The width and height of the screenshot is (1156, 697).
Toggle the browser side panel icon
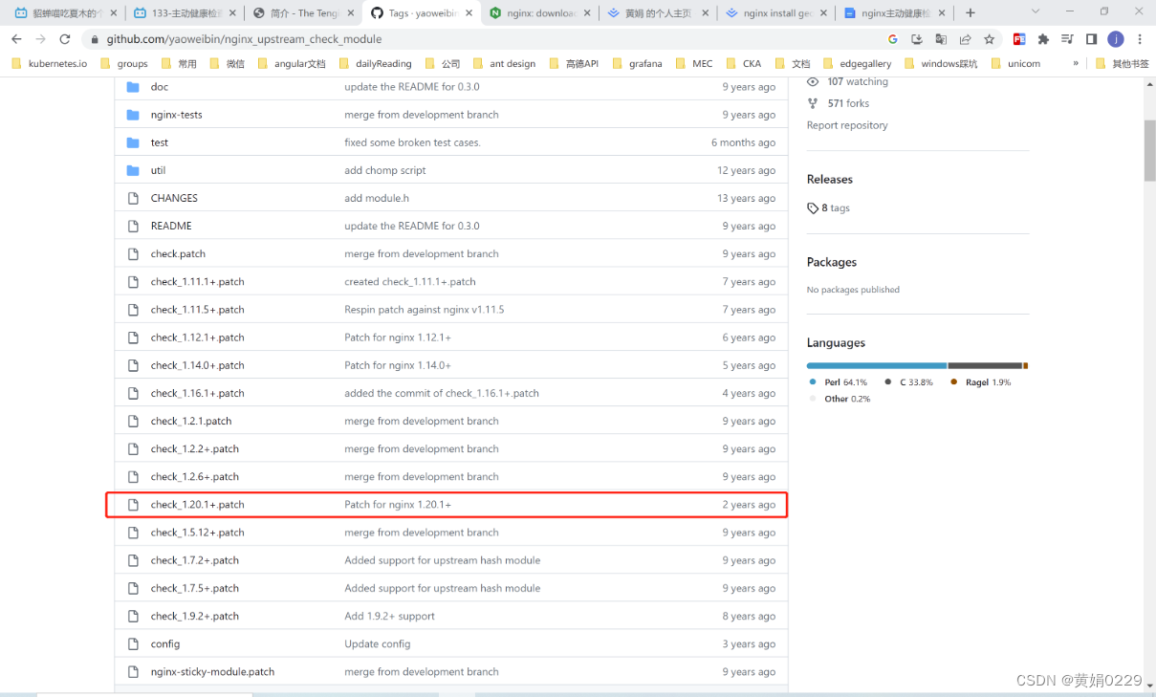click(x=1091, y=39)
